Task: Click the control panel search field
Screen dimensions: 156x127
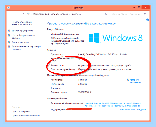Action: click(x=126, y=14)
